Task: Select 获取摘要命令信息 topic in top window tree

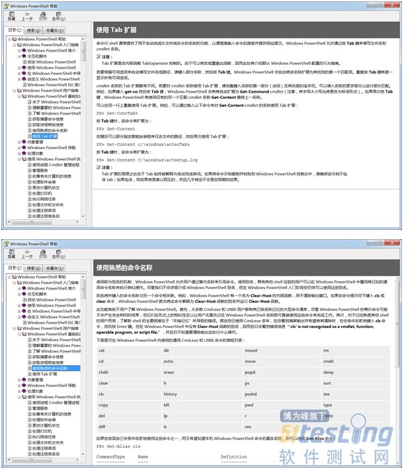Action: [48, 119]
